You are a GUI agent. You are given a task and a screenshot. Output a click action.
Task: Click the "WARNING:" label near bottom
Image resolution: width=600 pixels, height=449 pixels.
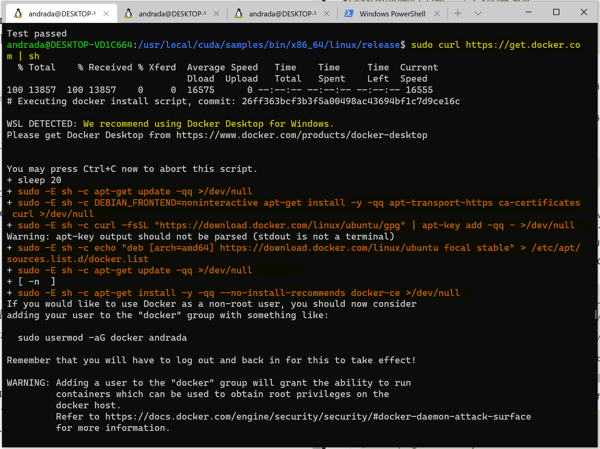coord(29,383)
